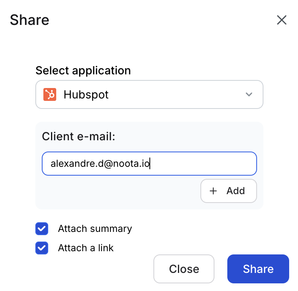
Task: Click the white Close button
Action: 184,269
